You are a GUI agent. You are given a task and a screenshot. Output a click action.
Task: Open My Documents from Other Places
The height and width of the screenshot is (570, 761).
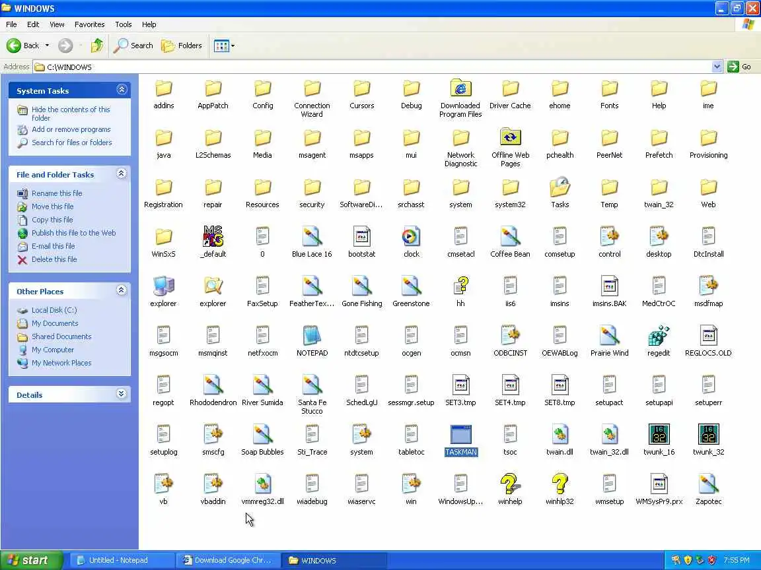tap(55, 323)
